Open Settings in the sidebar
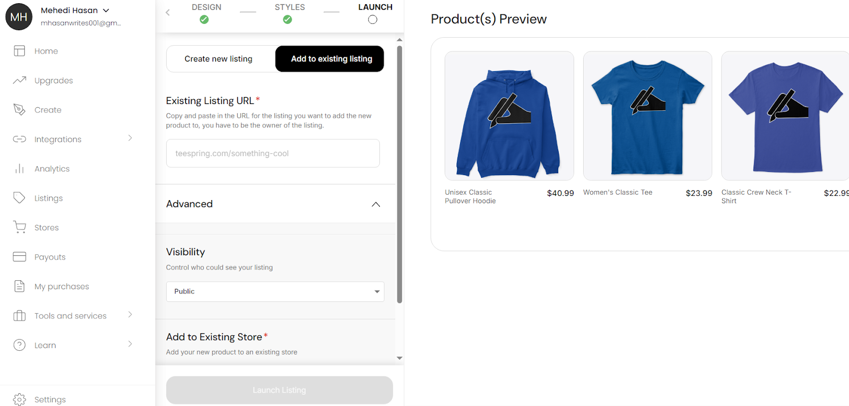 [x=50, y=400]
